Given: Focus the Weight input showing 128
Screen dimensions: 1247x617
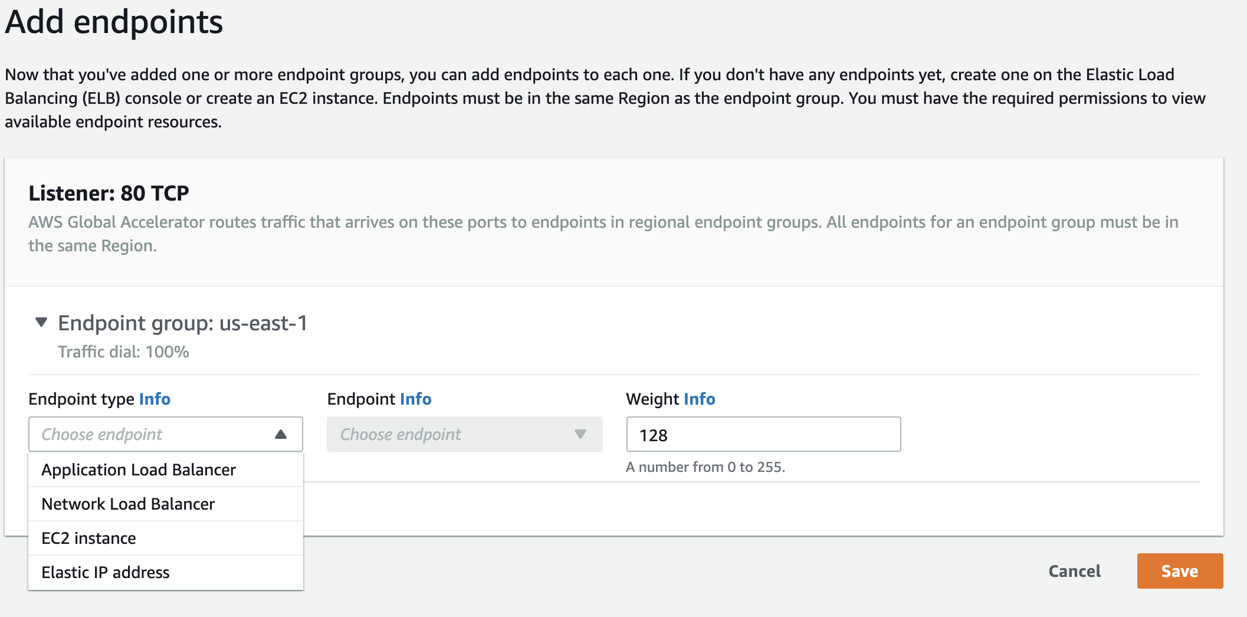Looking at the screenshot, I should pyautogui.click(x=763, y=435).
